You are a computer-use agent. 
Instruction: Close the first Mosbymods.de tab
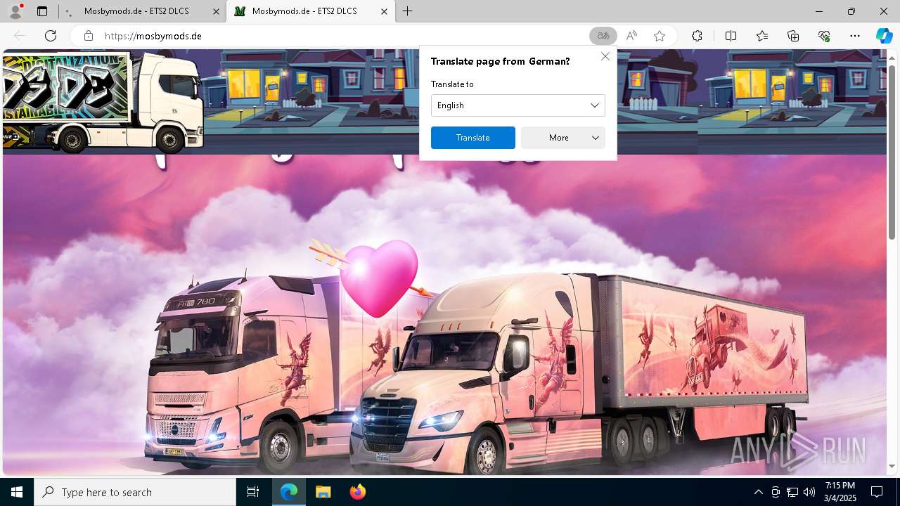[216, 11]
